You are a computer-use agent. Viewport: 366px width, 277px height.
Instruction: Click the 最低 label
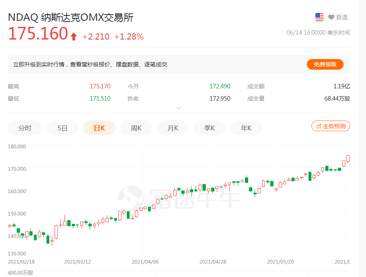(13, 99)
